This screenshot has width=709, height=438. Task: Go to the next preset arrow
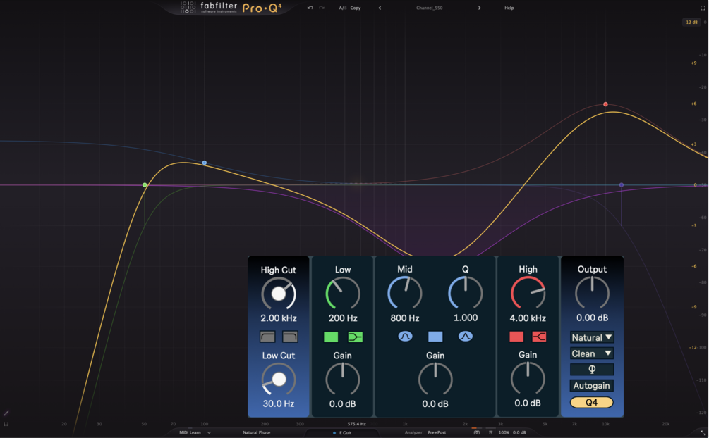(479, 8)
